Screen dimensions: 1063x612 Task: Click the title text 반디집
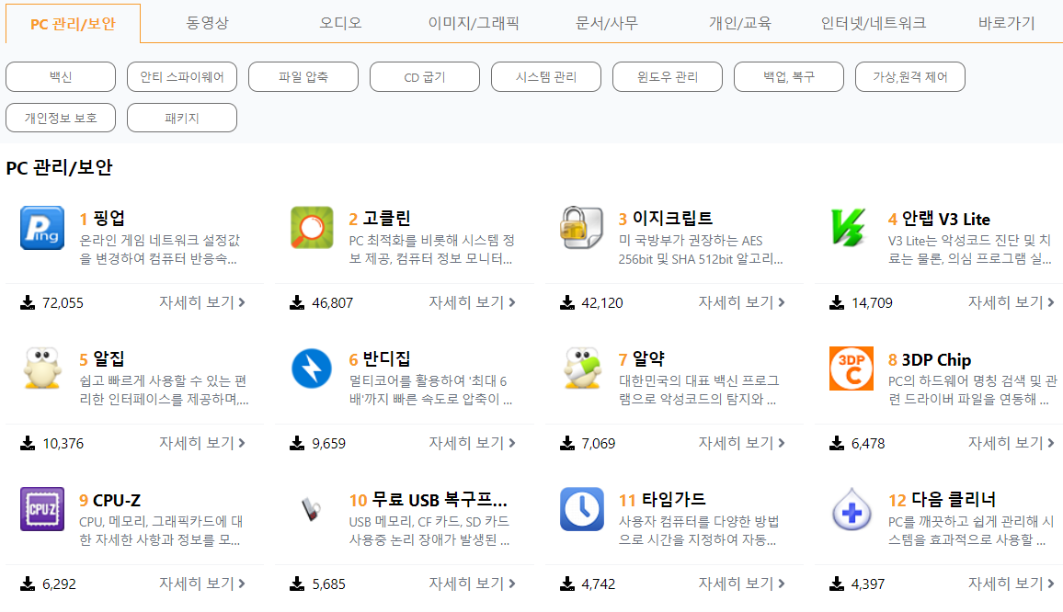(386, 358)
